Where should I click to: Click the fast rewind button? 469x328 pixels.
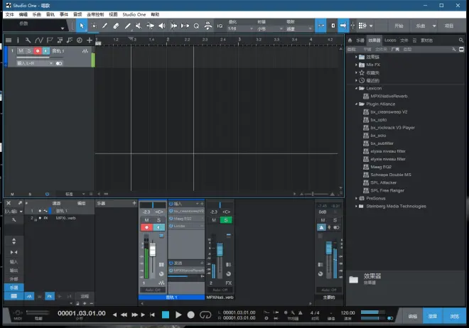pos(124,315)
